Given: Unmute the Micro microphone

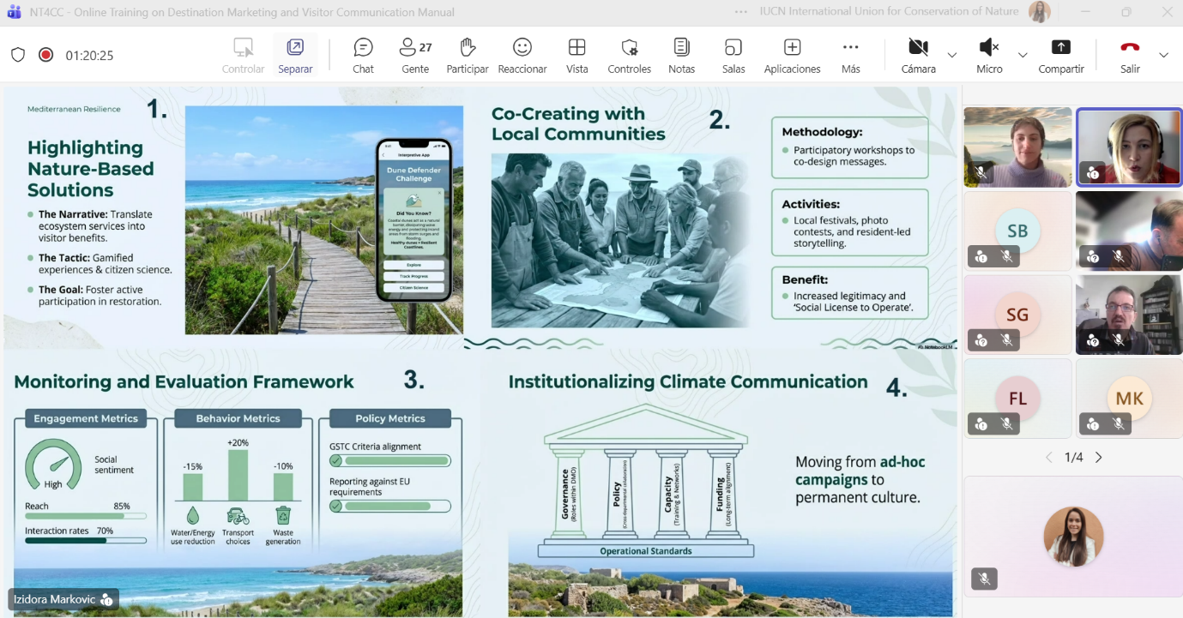Looking at the screenshot, I should pyautogui.click(x=988, y=56).
